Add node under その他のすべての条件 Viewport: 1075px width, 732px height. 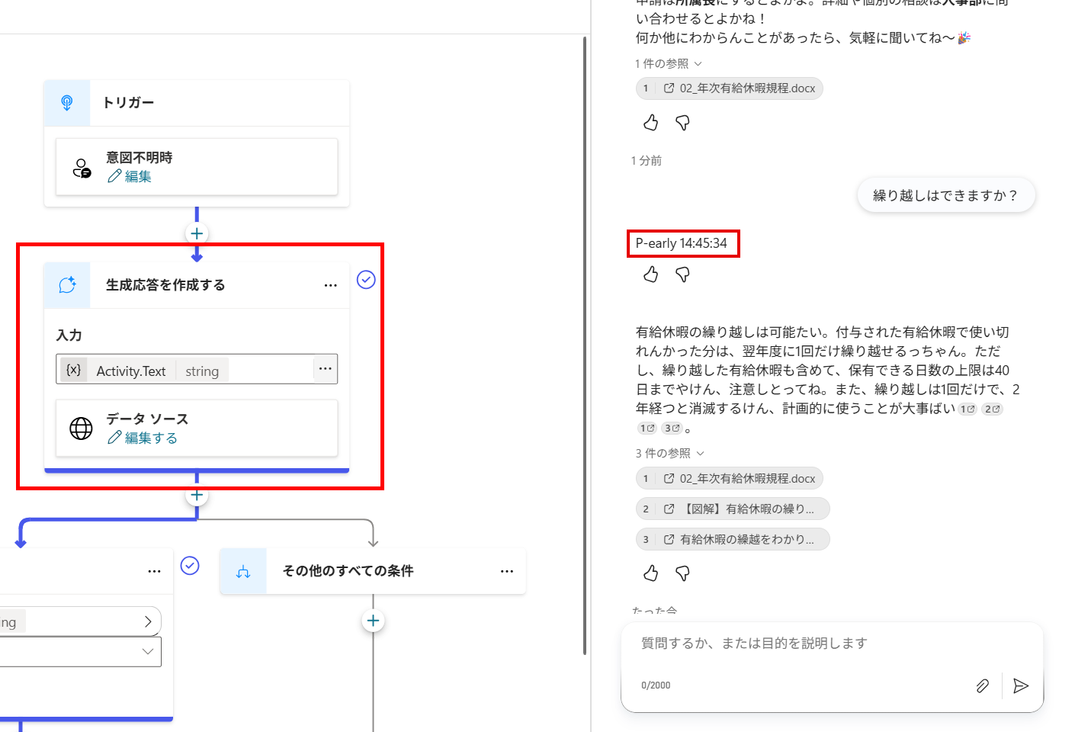click(373, 621)
